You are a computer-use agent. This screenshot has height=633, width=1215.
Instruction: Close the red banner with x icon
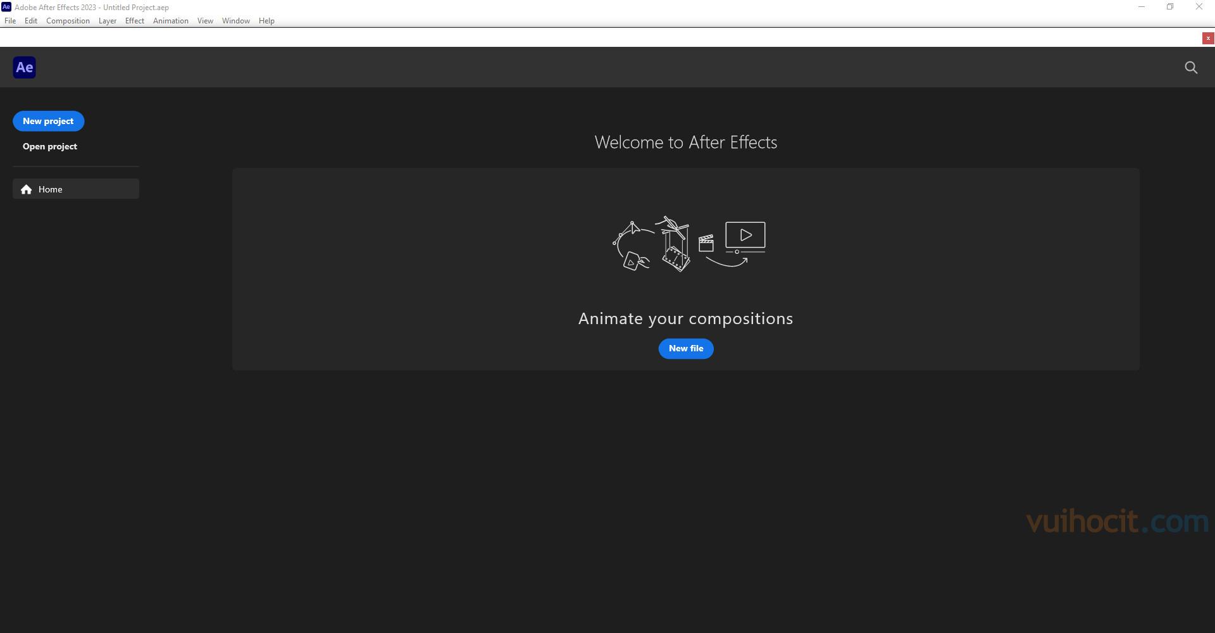pyautogui.click(x=1208, y=39)
